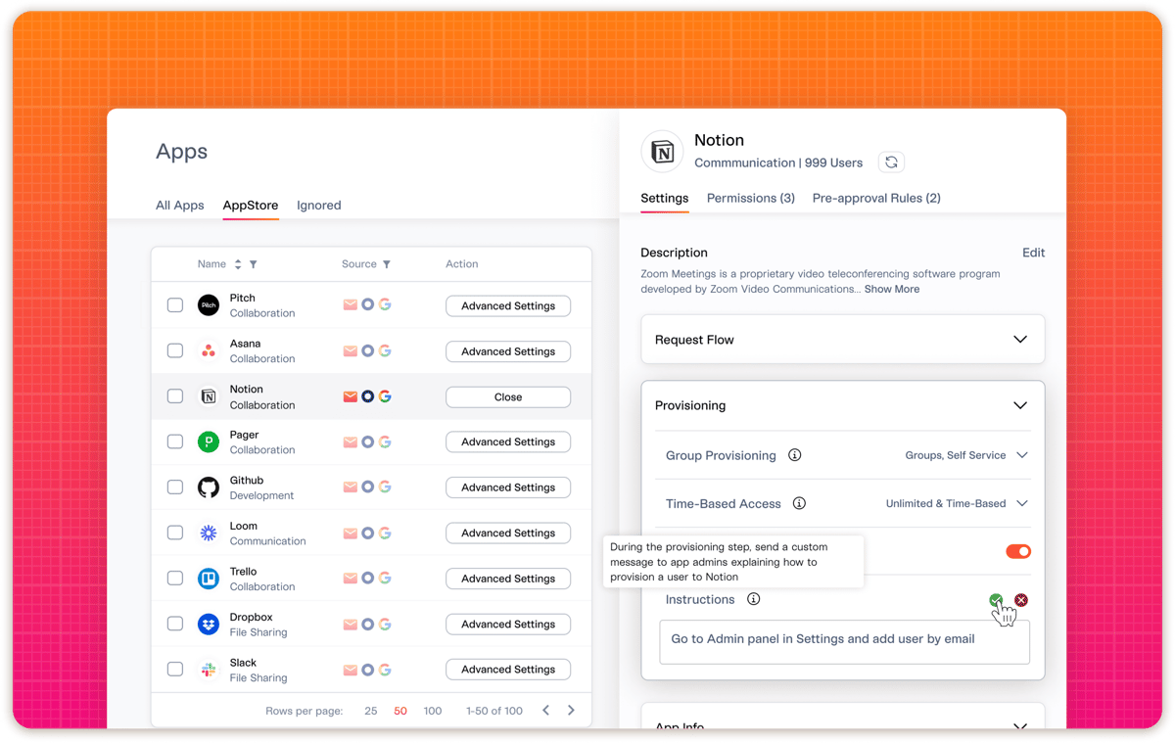Click the info icon next to Instructions
This screenshot has width=1175, height=743.
753,598
